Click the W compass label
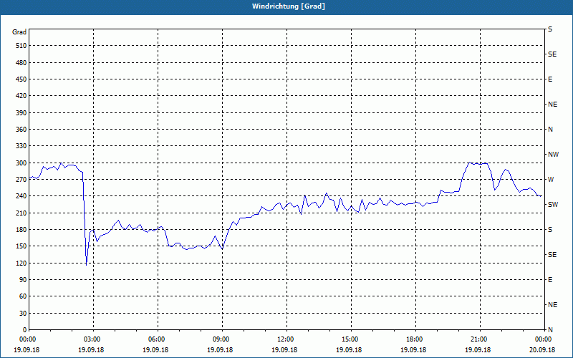 551,180
